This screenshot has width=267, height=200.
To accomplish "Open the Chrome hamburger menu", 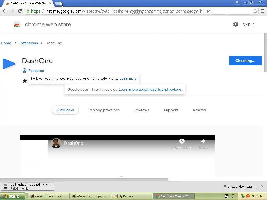I will (263, 11).
